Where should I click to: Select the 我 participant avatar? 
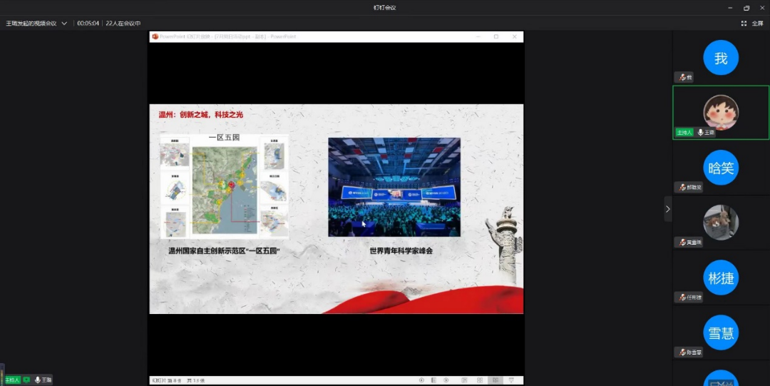tap(721, 58)
